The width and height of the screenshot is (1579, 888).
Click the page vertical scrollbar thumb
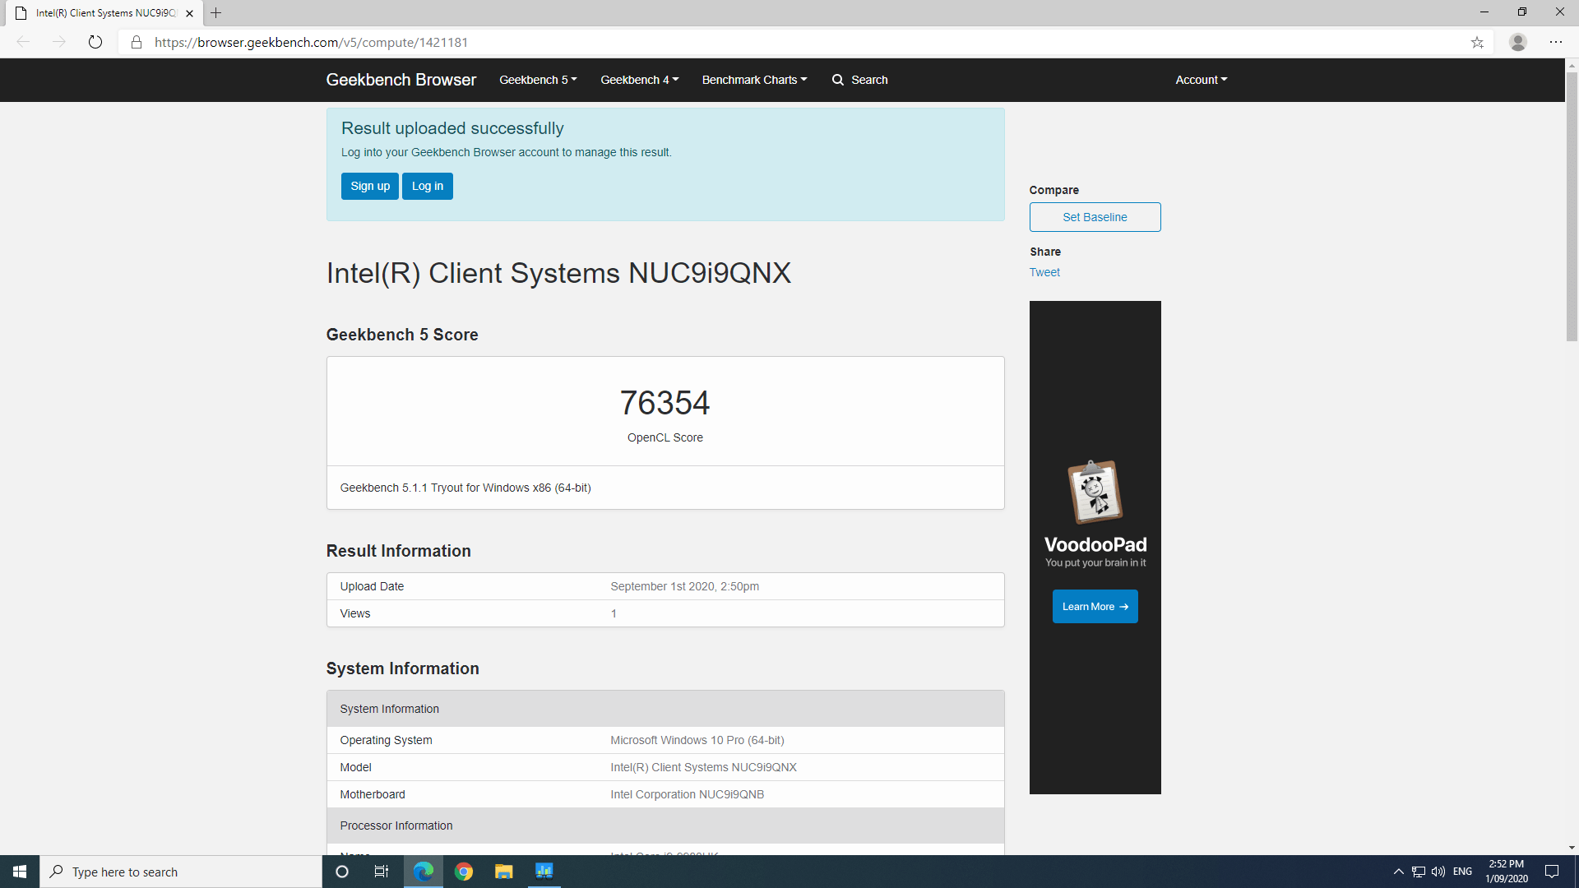(1572, 206)
